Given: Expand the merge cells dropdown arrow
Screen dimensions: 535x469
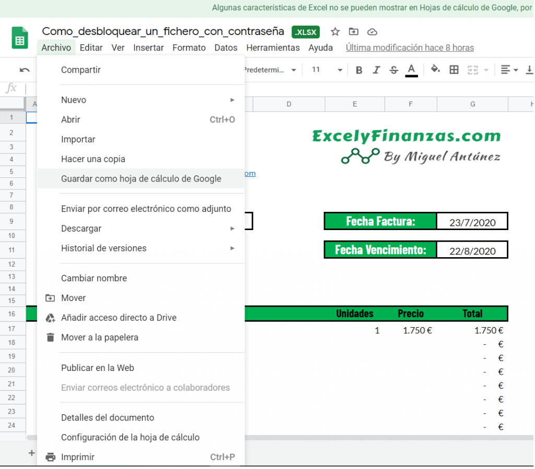Looking at the screenshot, I should point(486,70).
